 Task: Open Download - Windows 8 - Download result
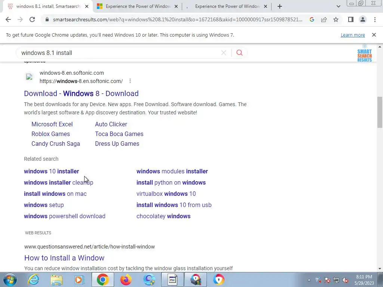pos(81,93)
